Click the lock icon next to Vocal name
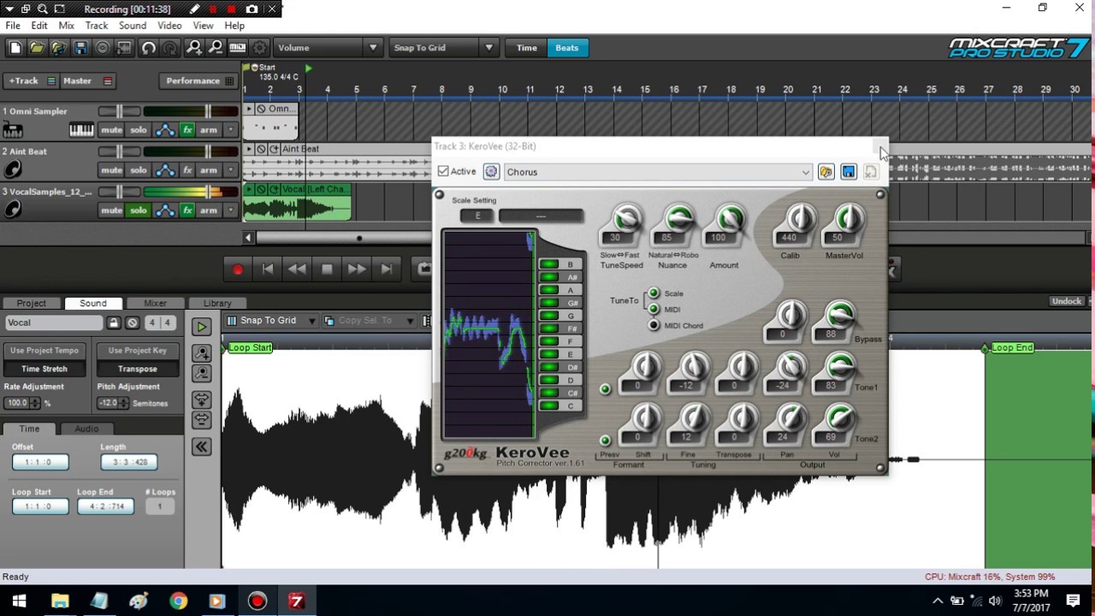 [113, 323]
